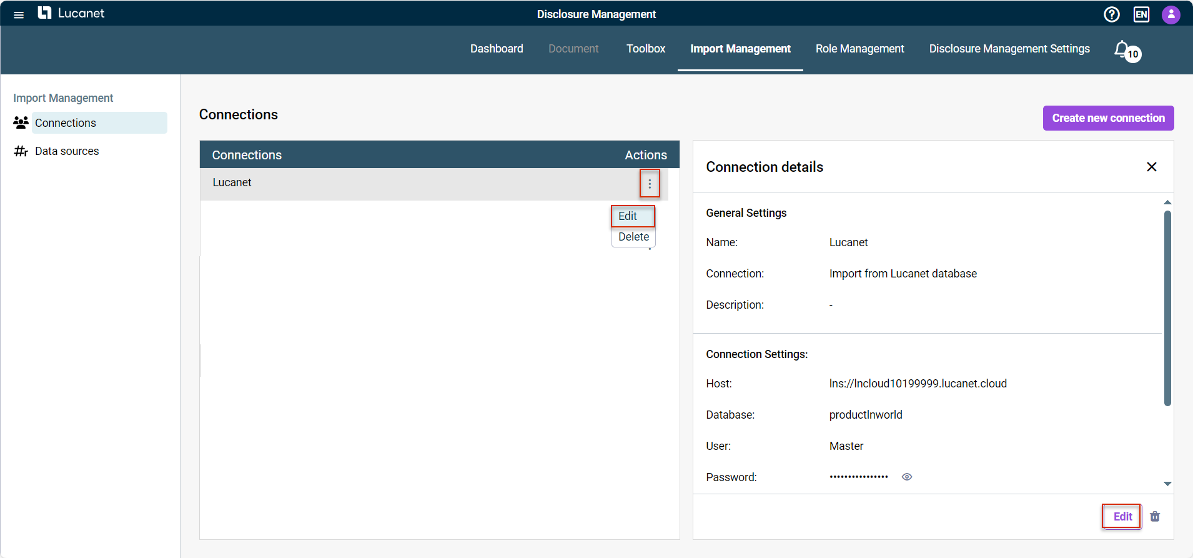Click the details scrollbar up arrow
This screenshot has height=558, width=1193.
(x=1167, y=202)
